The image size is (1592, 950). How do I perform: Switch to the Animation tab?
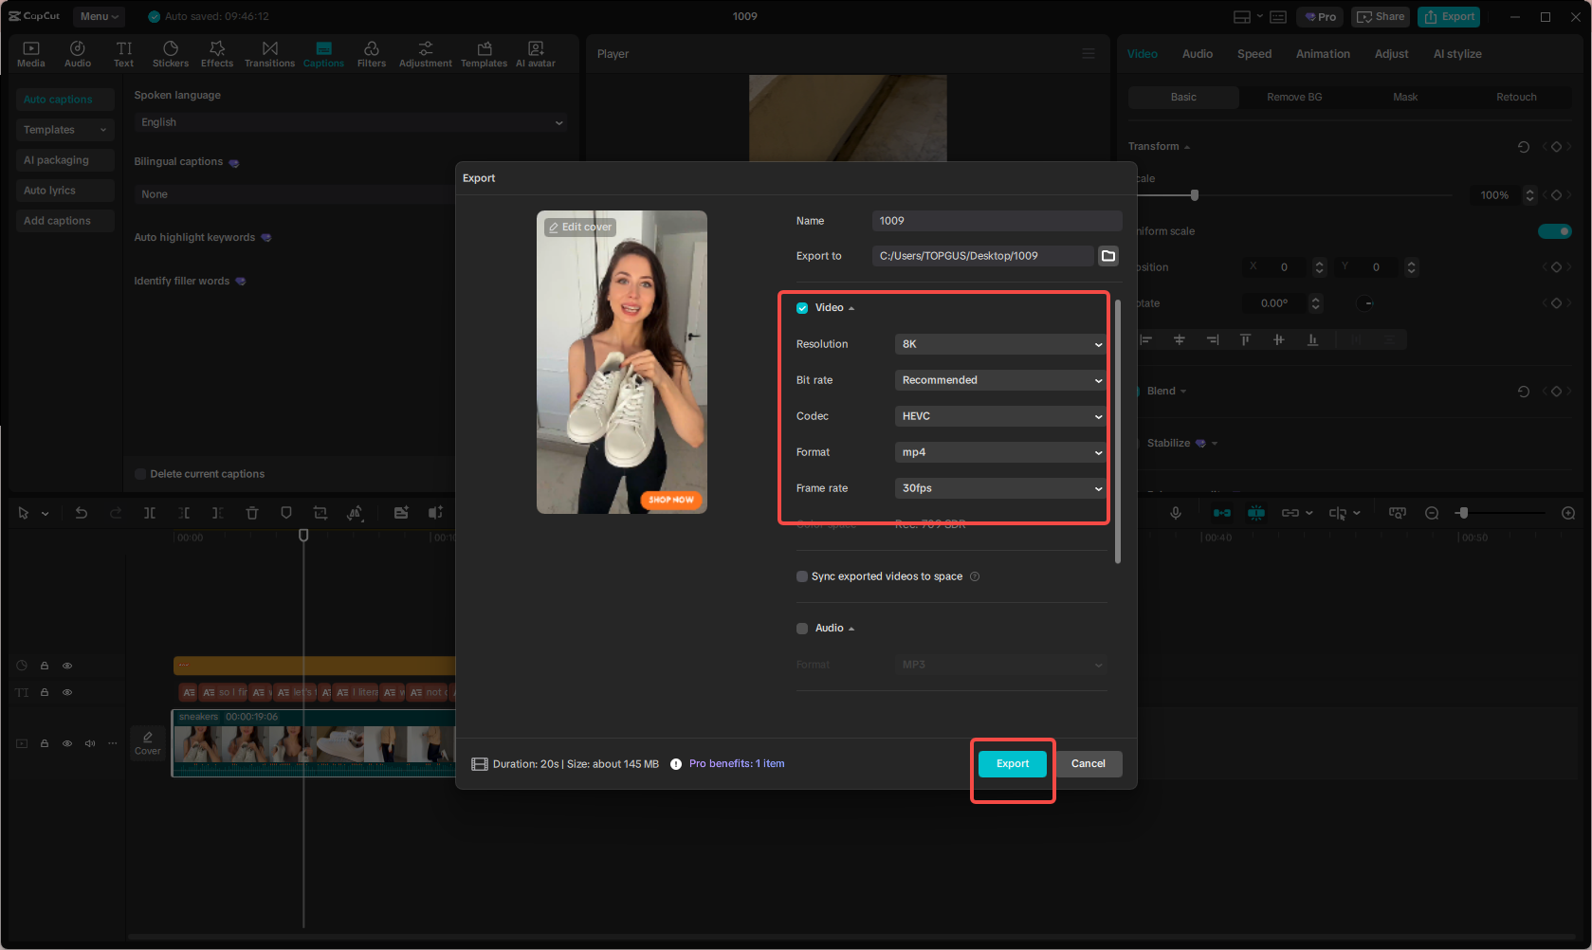[x=1322, y=54]
